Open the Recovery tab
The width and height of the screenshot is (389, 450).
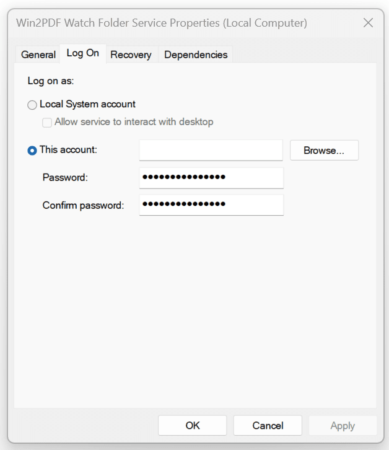point(131,55)
